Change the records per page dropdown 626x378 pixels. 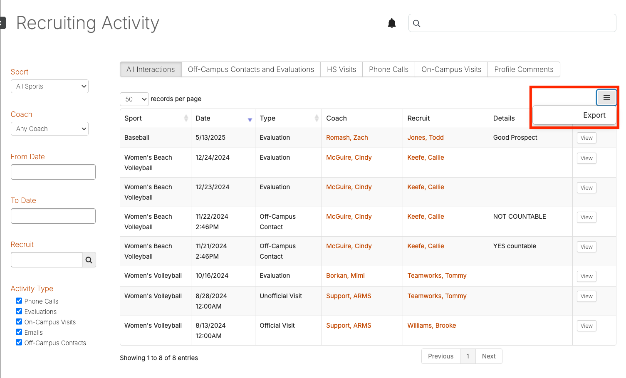(134, 99)
